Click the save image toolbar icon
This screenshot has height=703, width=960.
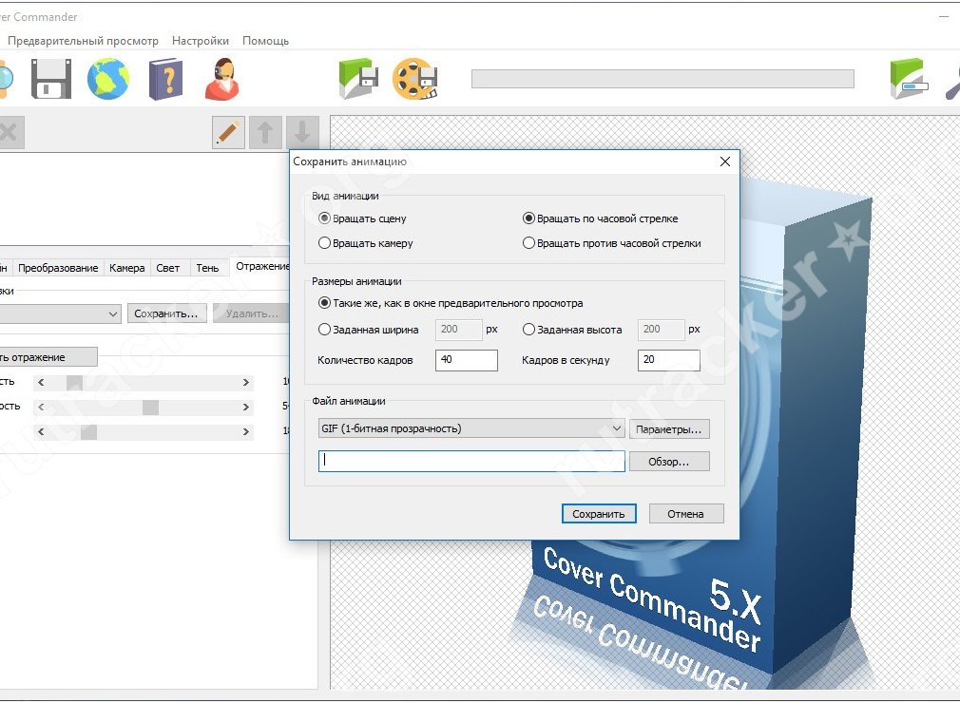pyautogui.click(x=358, y=79)
